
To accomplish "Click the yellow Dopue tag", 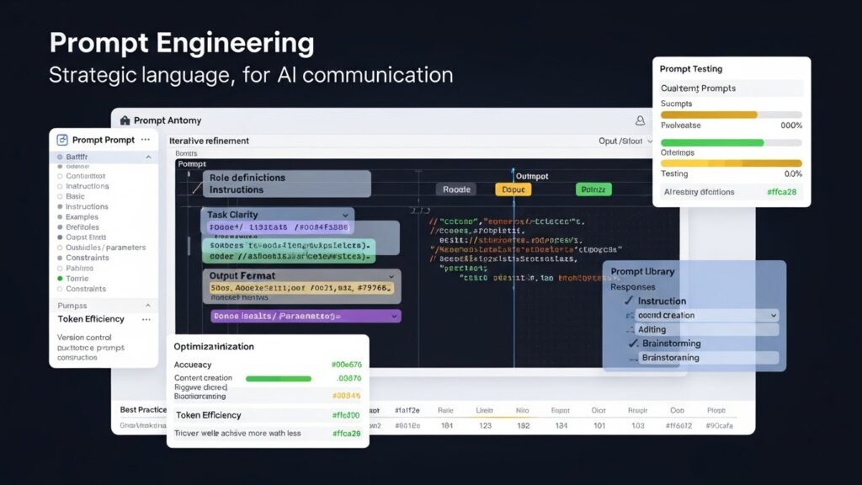I will [x=513, y=189].
